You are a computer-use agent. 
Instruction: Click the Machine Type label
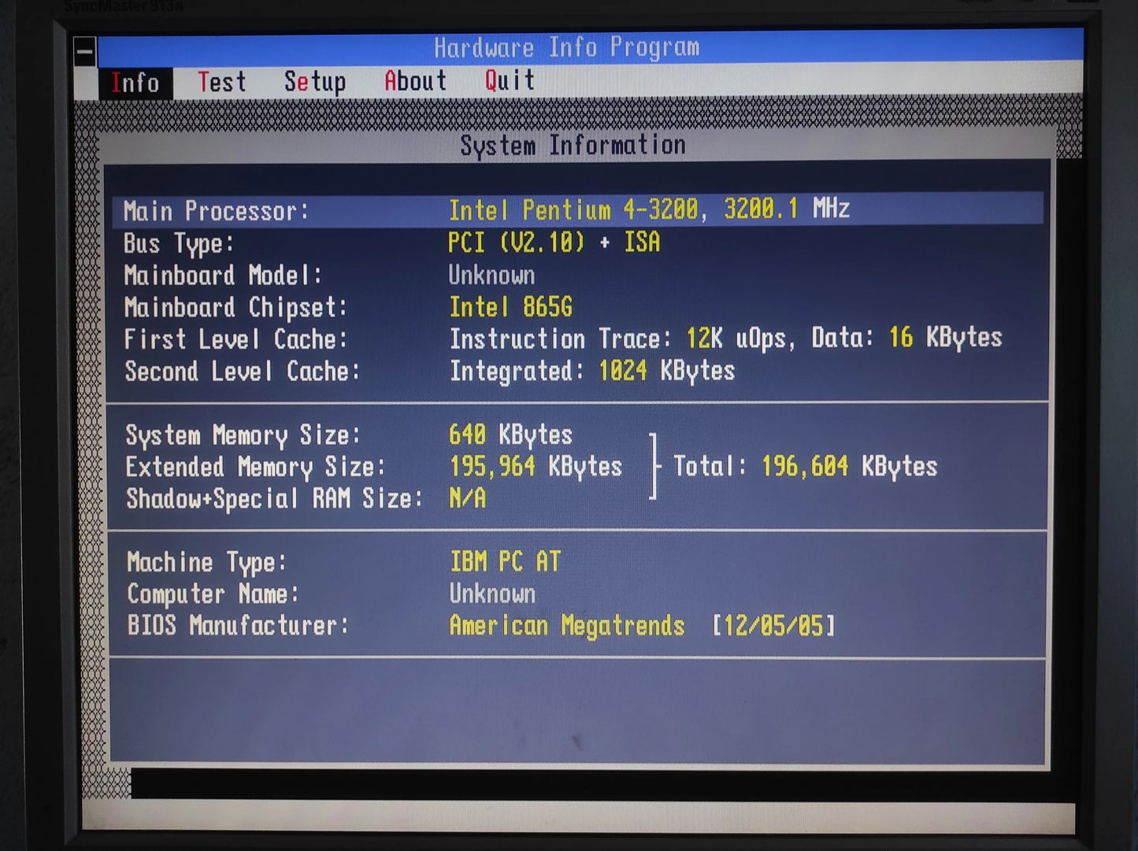coord(207,562)
